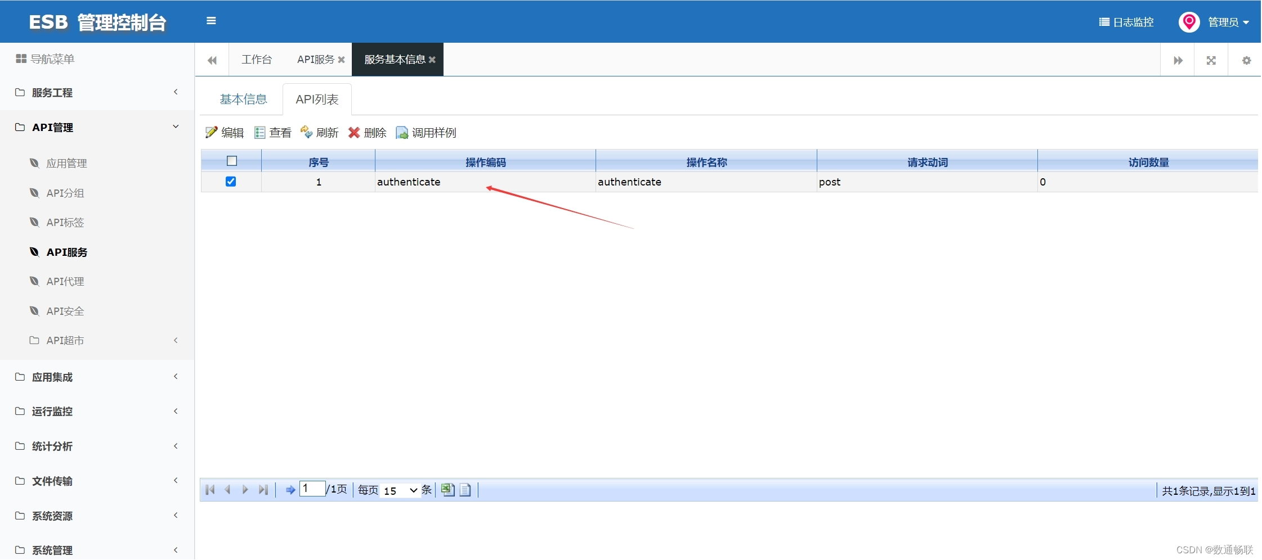
Task: Click the blue jump-to-page arrow icon
Action: click(x=290, y=490)
